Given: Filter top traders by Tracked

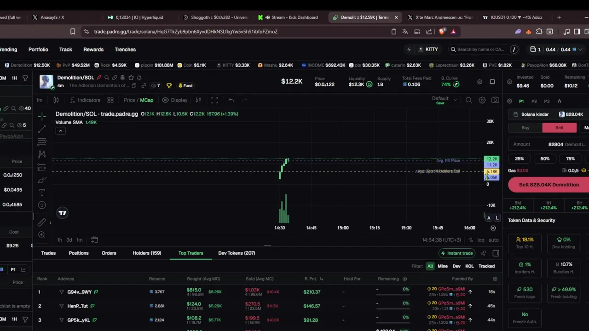Looking at the screenshot, I should click(x=486, y=266).
